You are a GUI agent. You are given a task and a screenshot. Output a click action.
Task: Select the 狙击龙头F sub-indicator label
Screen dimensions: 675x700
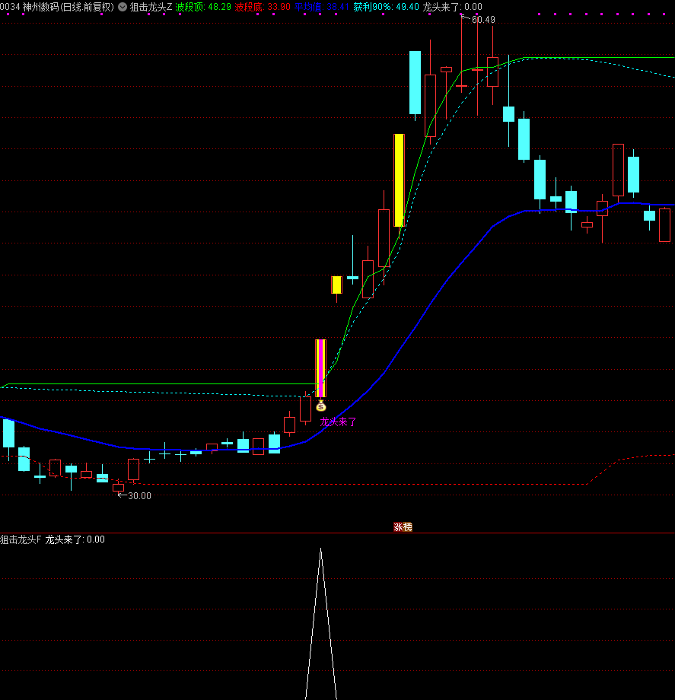21,539
